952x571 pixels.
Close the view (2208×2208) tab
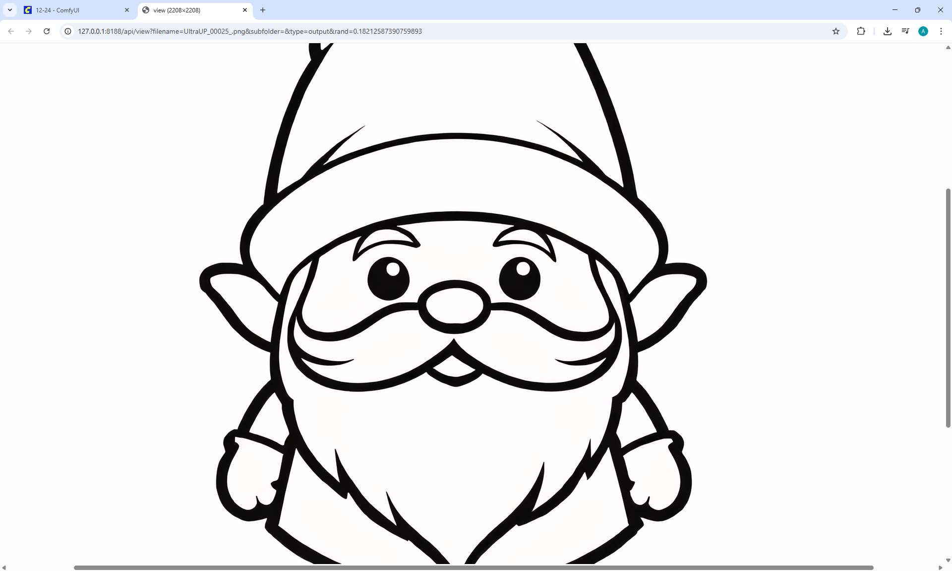click(245, 10)
